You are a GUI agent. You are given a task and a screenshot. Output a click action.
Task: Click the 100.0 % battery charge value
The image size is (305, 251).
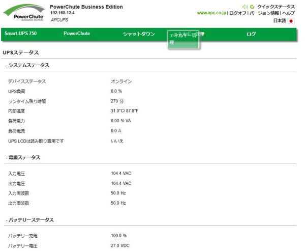pyautogui.click(x=119, y=236)
